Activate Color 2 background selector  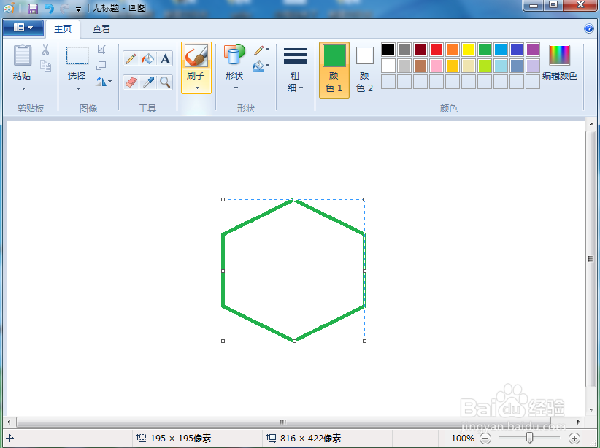click(x=364, y=70)
